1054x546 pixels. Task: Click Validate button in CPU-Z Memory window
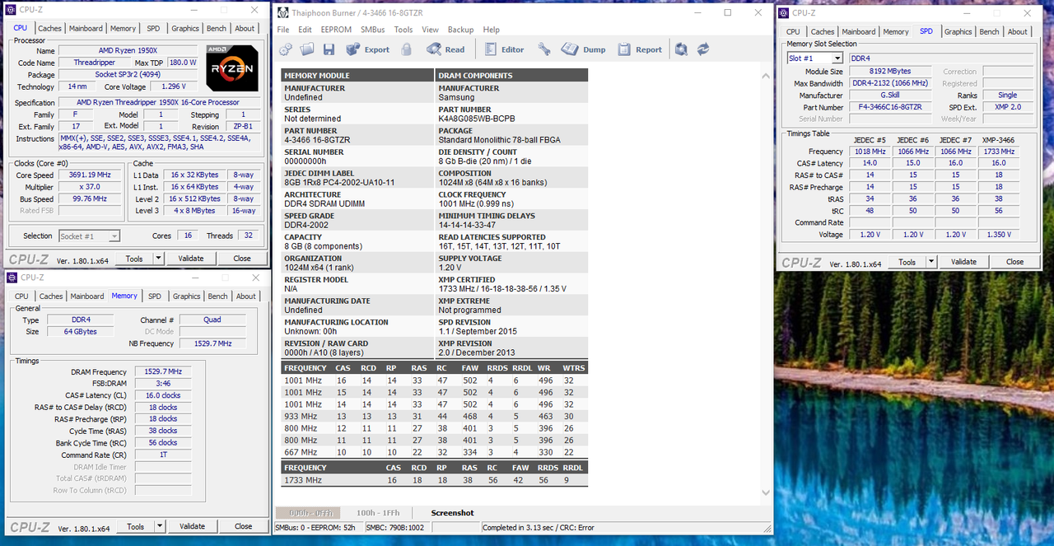[192, 526]
